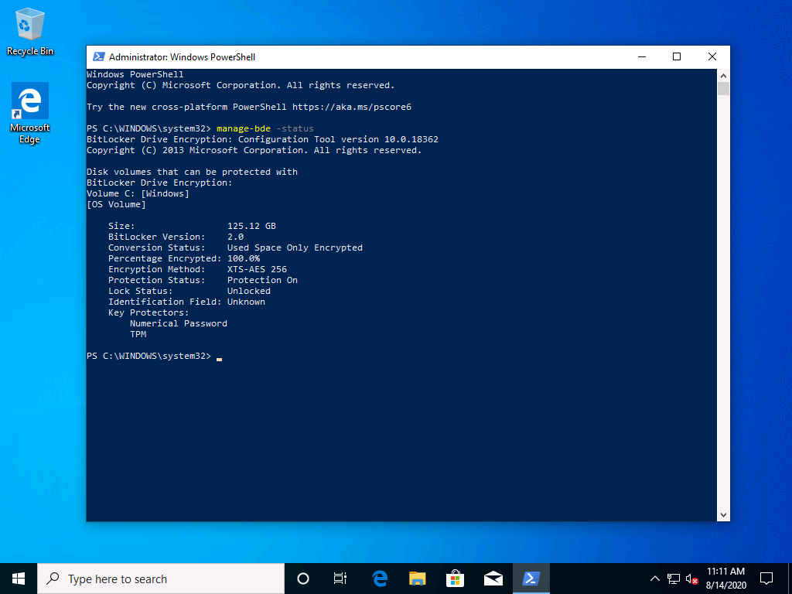Click the "Volume C: [Windows]" line
The height and width of the screenshot is (594, 792).
(138, 193)
